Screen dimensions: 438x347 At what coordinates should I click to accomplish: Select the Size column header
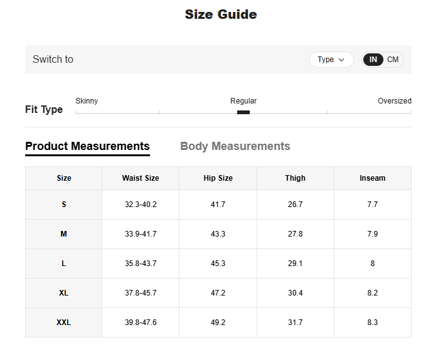[64, 178]
